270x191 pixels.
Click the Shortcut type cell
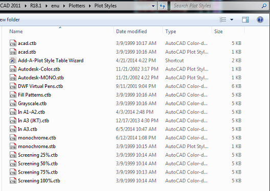(x=174, y=60)
